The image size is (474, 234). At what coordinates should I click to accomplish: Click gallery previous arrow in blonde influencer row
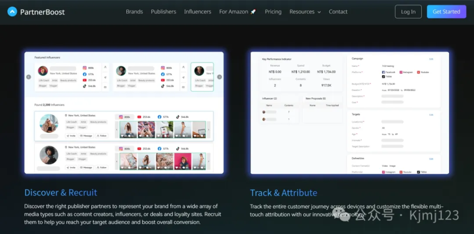[x=117, y=130]
